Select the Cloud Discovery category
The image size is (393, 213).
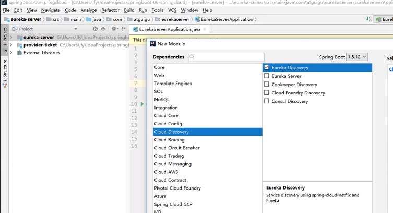208,132
